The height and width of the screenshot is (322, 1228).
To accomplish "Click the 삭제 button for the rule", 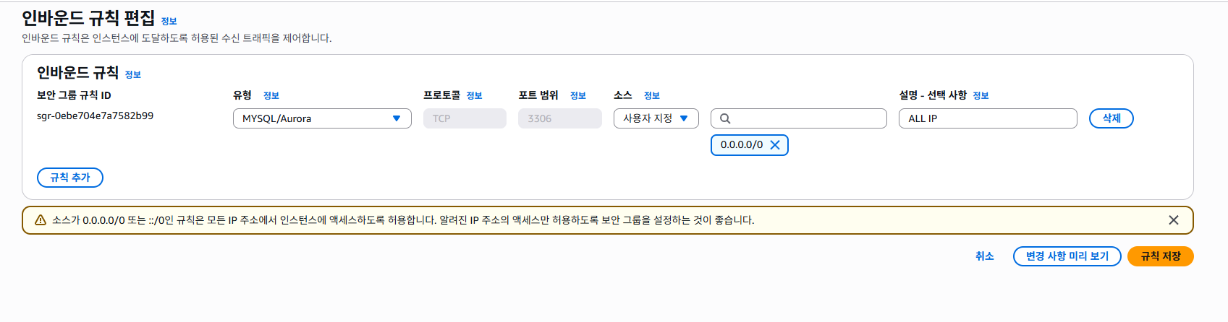I will coord(1111,118).
